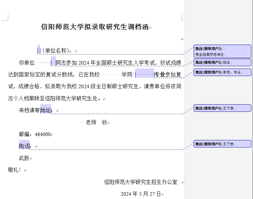Open comment balloon 微软用户4 见下表
The width and height of the screenshot is (253, 199).
(x=222, y=108)
